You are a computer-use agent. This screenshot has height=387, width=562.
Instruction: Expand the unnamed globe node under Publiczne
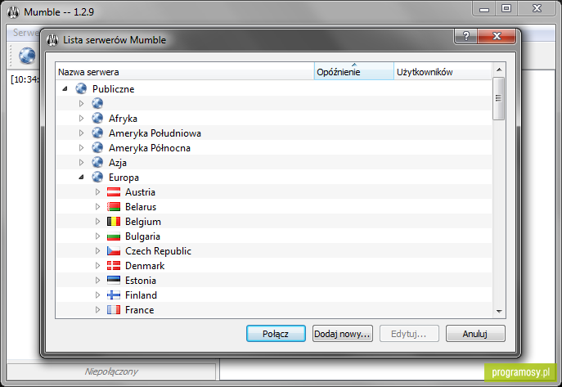pos(81,104)
